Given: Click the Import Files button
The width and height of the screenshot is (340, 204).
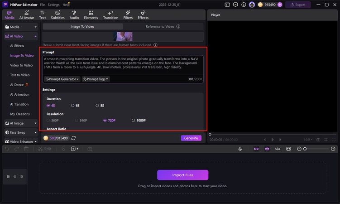Looking at the screenshot, I should point(182,175).
